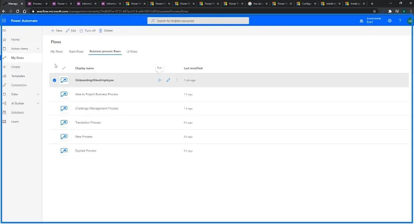Open the Environments picker Env1
This screenshot has height=224, width=414.
(x=371, y=21)
